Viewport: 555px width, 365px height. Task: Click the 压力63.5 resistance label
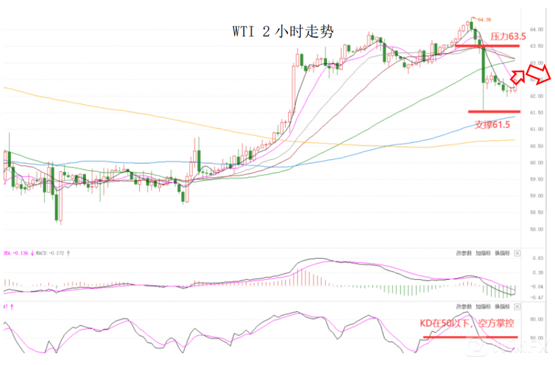pyautogui.click(x=508, y=37)
